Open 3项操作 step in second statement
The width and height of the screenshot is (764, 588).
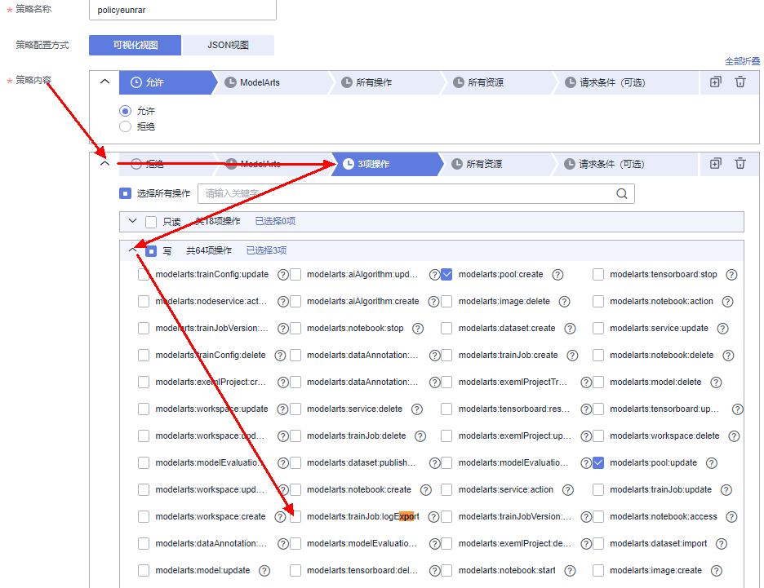click(x=386, y=164)
